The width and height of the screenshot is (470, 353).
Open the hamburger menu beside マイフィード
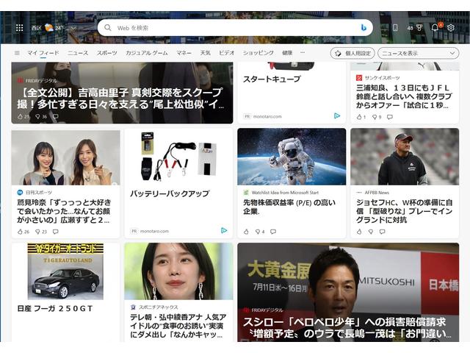(17, 53)
